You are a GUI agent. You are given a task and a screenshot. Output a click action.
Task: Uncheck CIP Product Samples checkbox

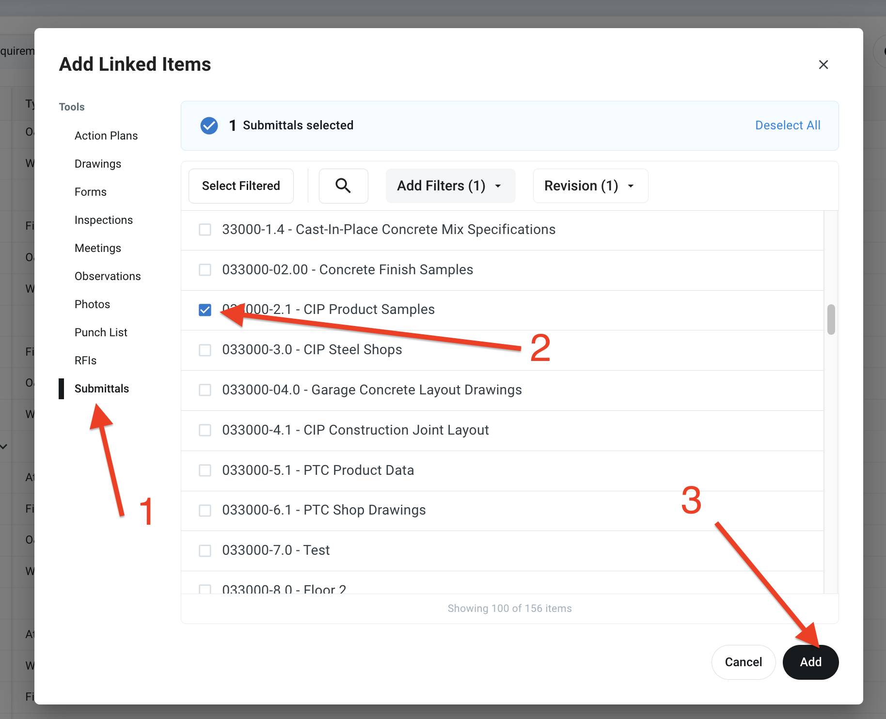(205, 310)
